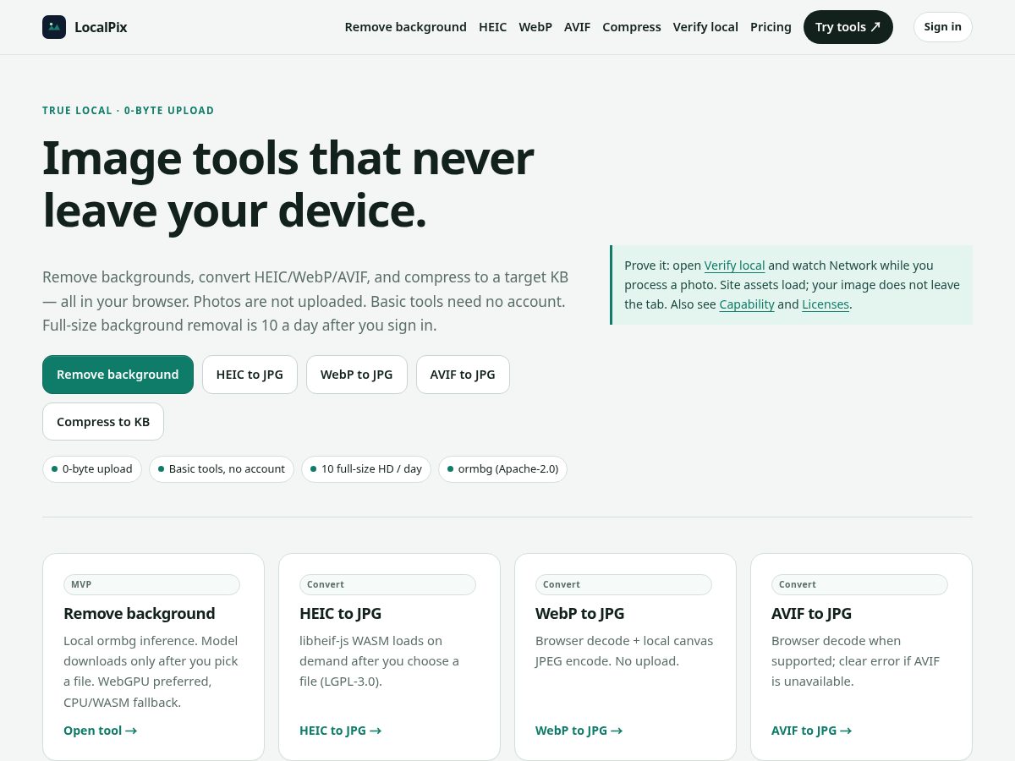The height and width of the screenshot is (761, 1015).
Task: Click the Convert tag on AVIF card
Action: pos(859,584)
